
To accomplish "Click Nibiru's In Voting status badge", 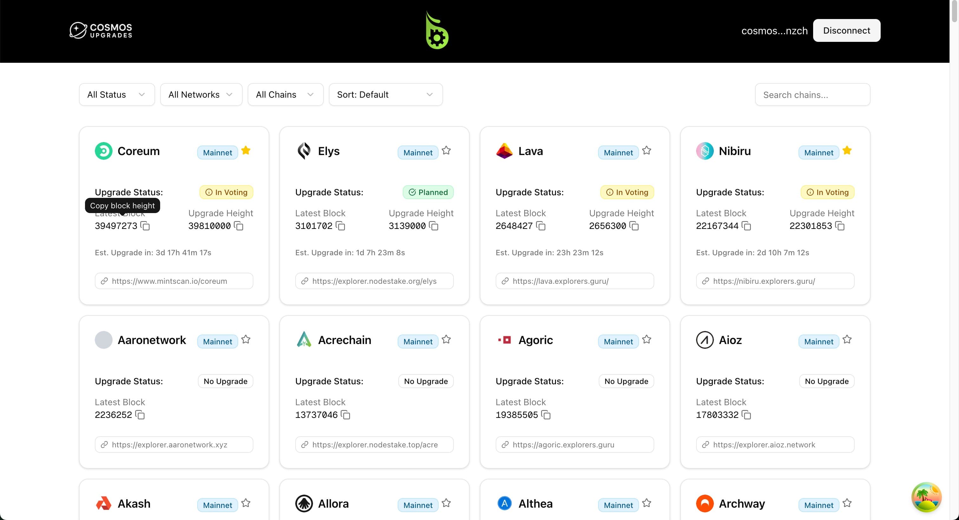I will click(x=828, y=192).
